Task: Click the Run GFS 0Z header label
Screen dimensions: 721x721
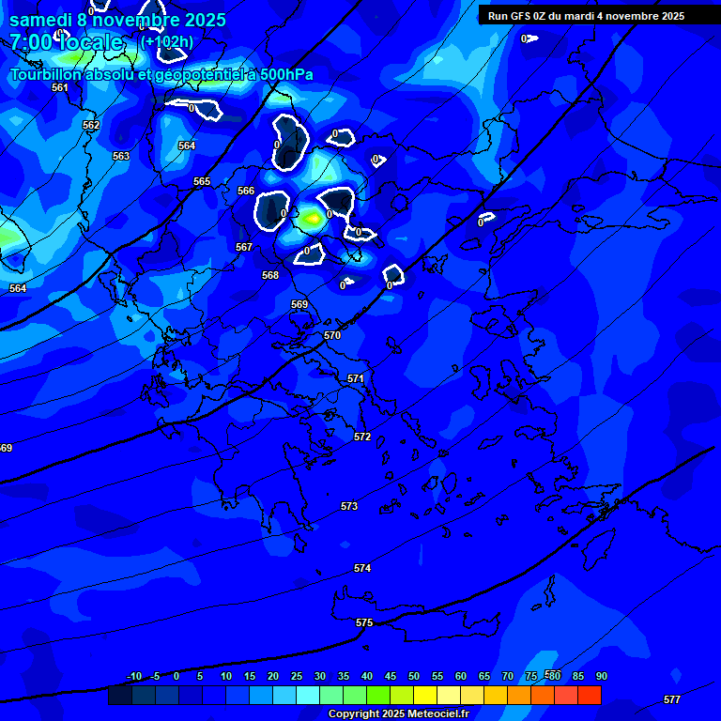Action: click(586, 16)
